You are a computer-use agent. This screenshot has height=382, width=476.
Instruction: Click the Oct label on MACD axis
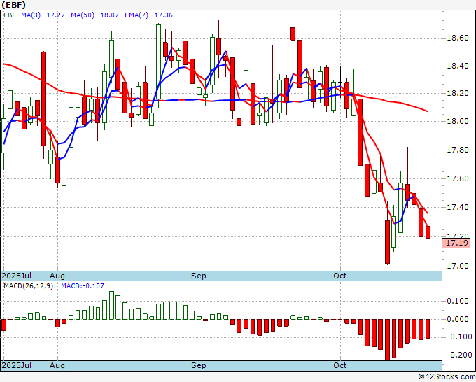(340, 365)
